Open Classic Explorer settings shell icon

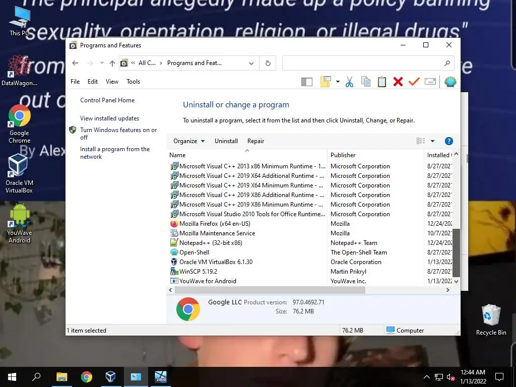point(450,82)
